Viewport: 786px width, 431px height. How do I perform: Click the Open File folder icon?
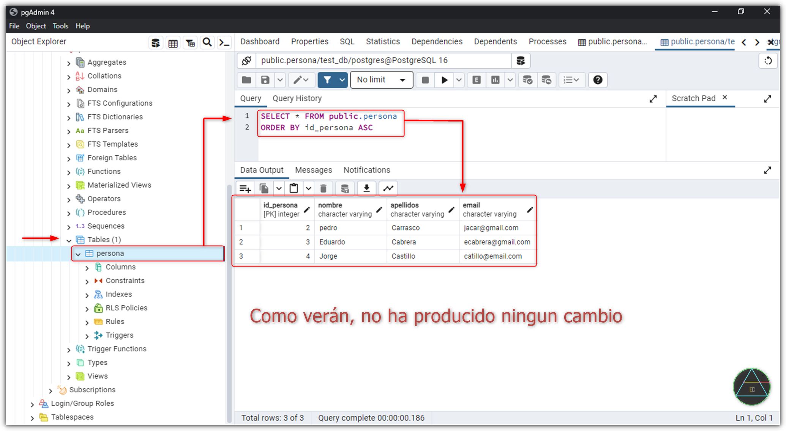click(247, 80)
